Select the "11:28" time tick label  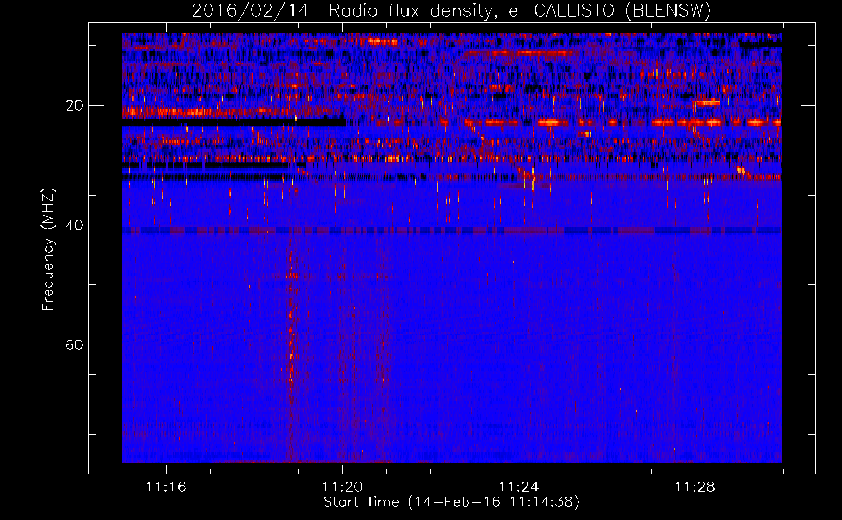(x=695, y=487)
